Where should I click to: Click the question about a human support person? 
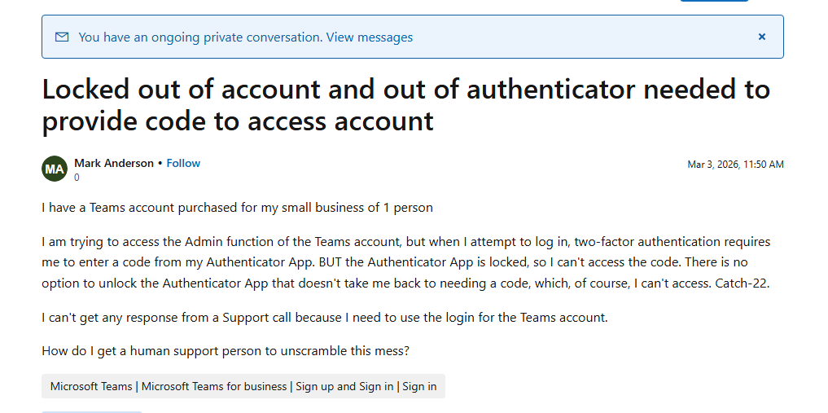tap(224, 351)
